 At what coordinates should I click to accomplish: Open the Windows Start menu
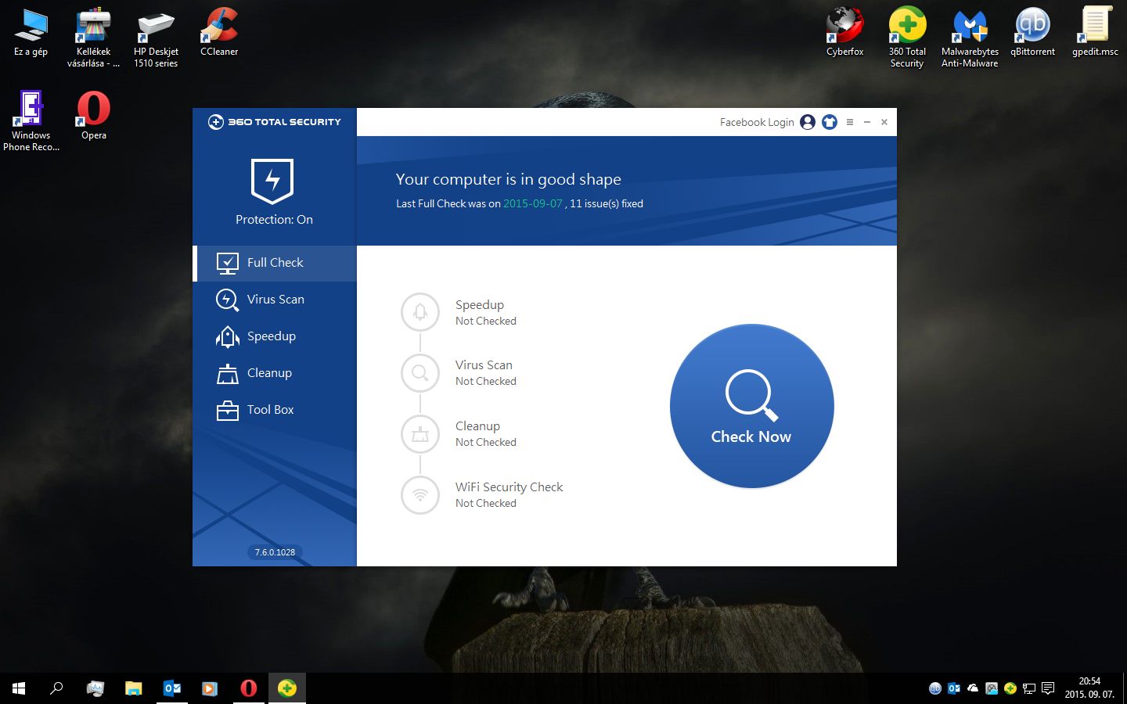tap(19, 688)
